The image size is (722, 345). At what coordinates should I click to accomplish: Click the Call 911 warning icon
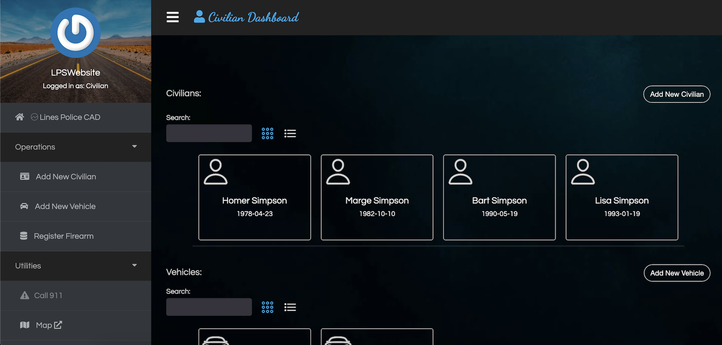point(25,295)
